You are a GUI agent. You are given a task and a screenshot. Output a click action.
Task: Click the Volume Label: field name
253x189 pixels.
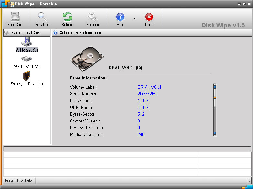83,87
